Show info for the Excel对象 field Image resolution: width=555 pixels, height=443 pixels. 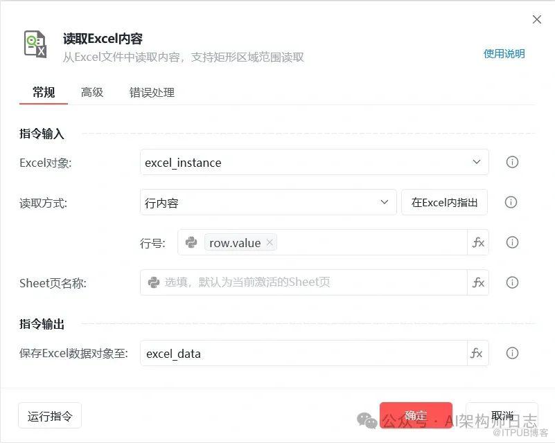(x=512, y=162)
